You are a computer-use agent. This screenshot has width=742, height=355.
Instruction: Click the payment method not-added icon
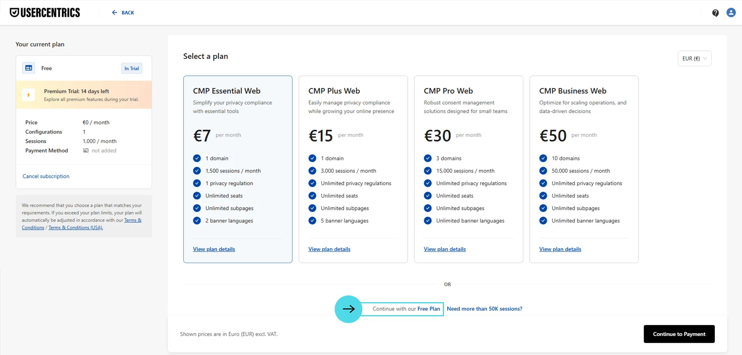point(86,151)
